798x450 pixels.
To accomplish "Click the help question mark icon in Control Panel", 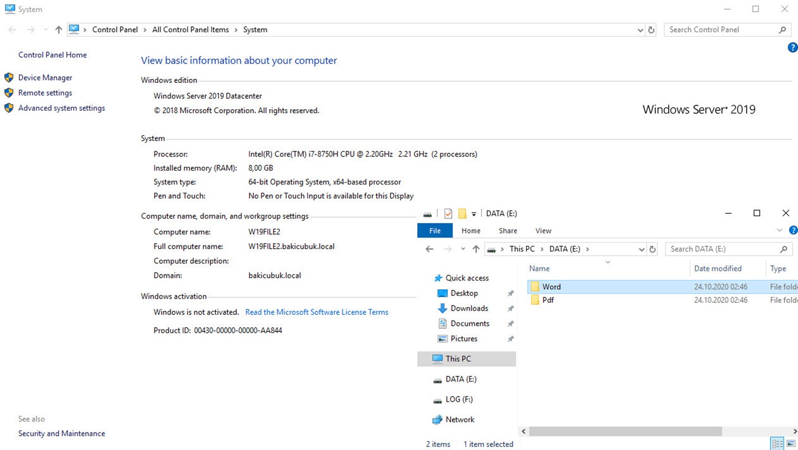I will pos(792,48).
